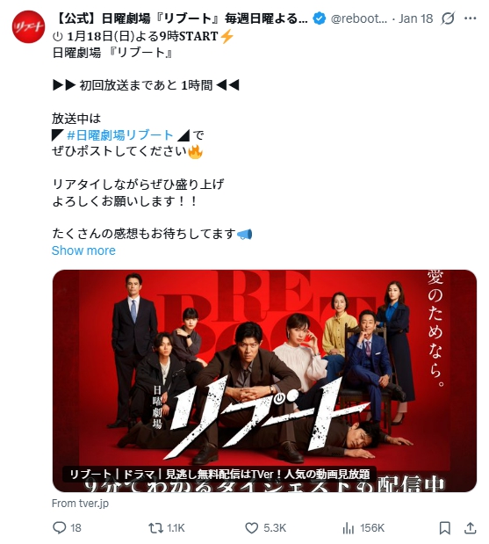The image size is (489, 544).
Task: Open the リブート drama poster card
Action: pos(264,381)
